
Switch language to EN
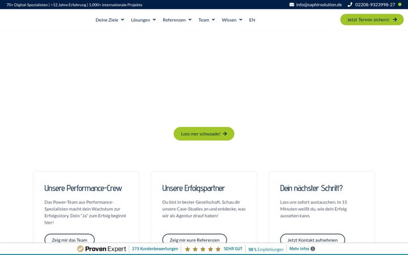[252, 20]
